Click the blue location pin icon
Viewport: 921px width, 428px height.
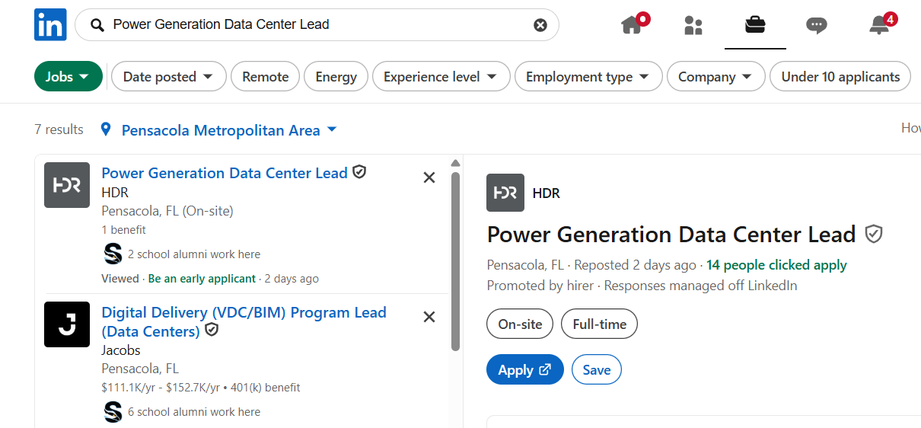[x=106, y=130]
